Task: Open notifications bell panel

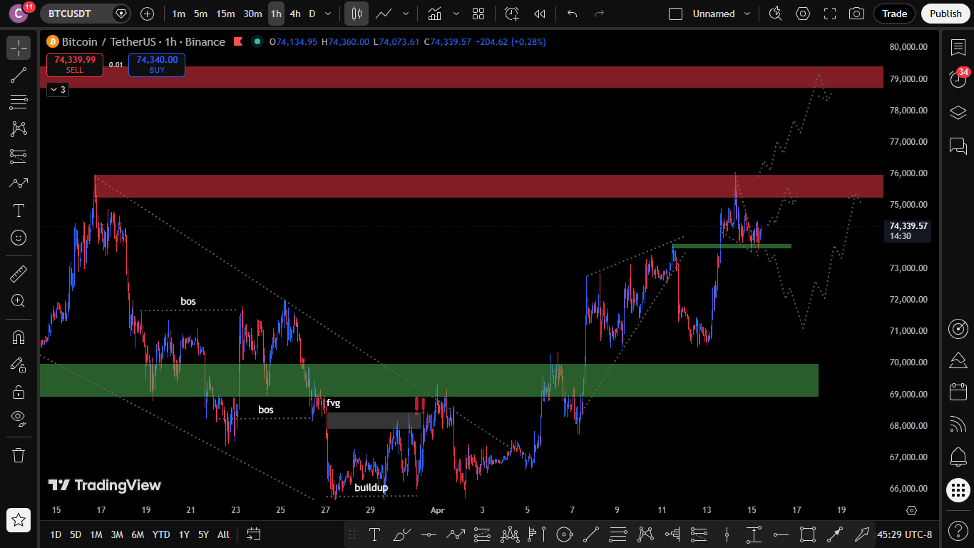Action: (958, 457)
